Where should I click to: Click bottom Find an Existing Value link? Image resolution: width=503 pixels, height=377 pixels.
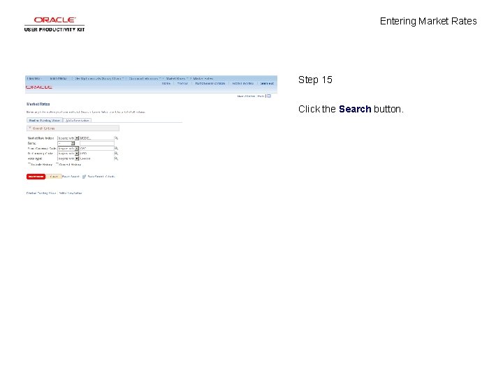pos(41,193)
